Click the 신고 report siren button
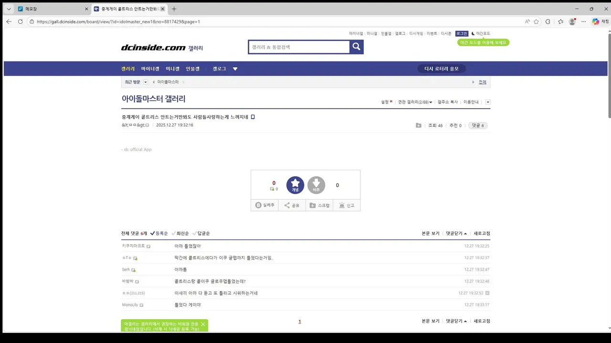 pyautogui.click(x=347, y=205)
